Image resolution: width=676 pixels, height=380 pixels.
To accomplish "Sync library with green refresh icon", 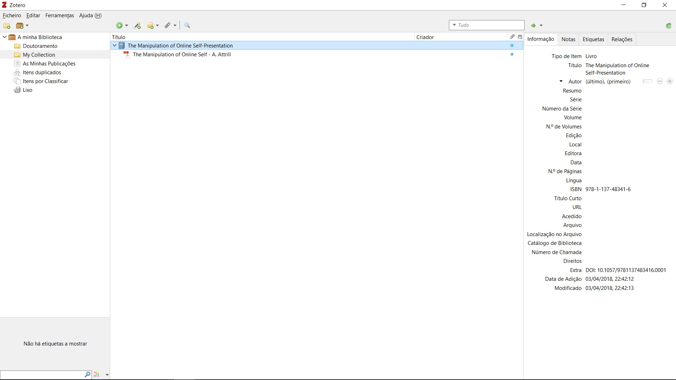I will (669, 25).
